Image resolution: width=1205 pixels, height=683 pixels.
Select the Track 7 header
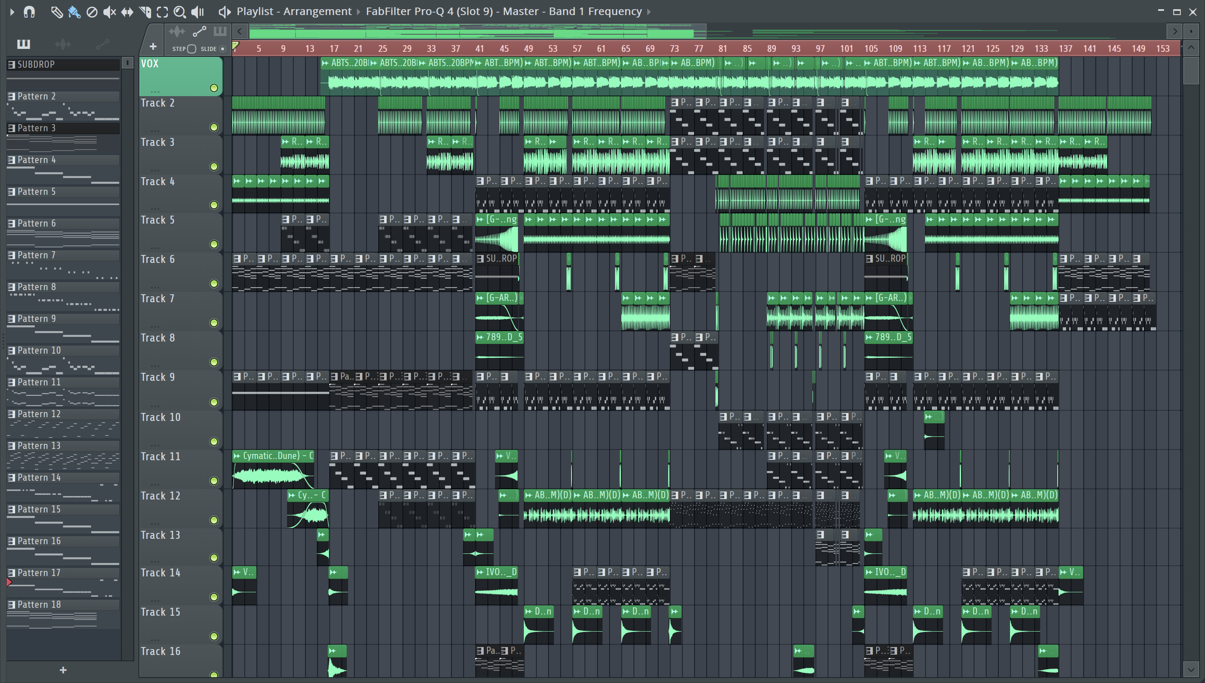(181, 311)
